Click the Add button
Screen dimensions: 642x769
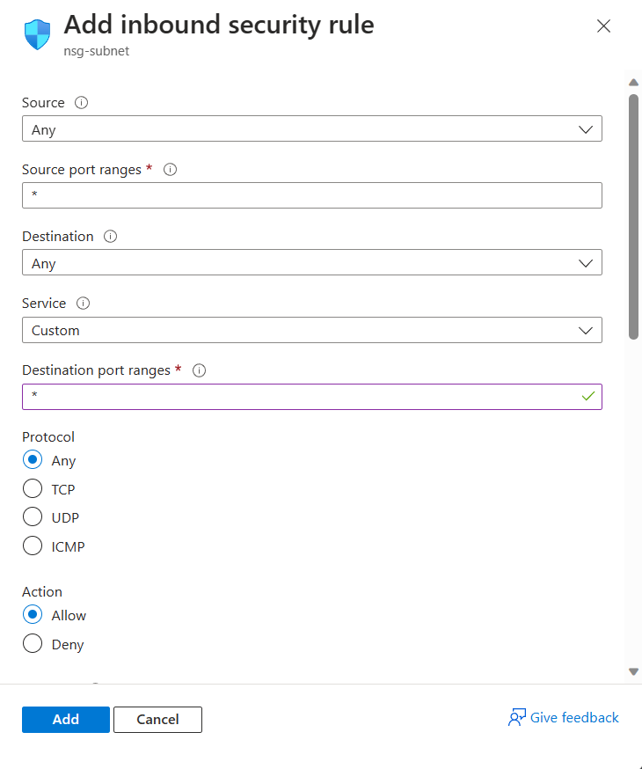click(x=65, y=719)
